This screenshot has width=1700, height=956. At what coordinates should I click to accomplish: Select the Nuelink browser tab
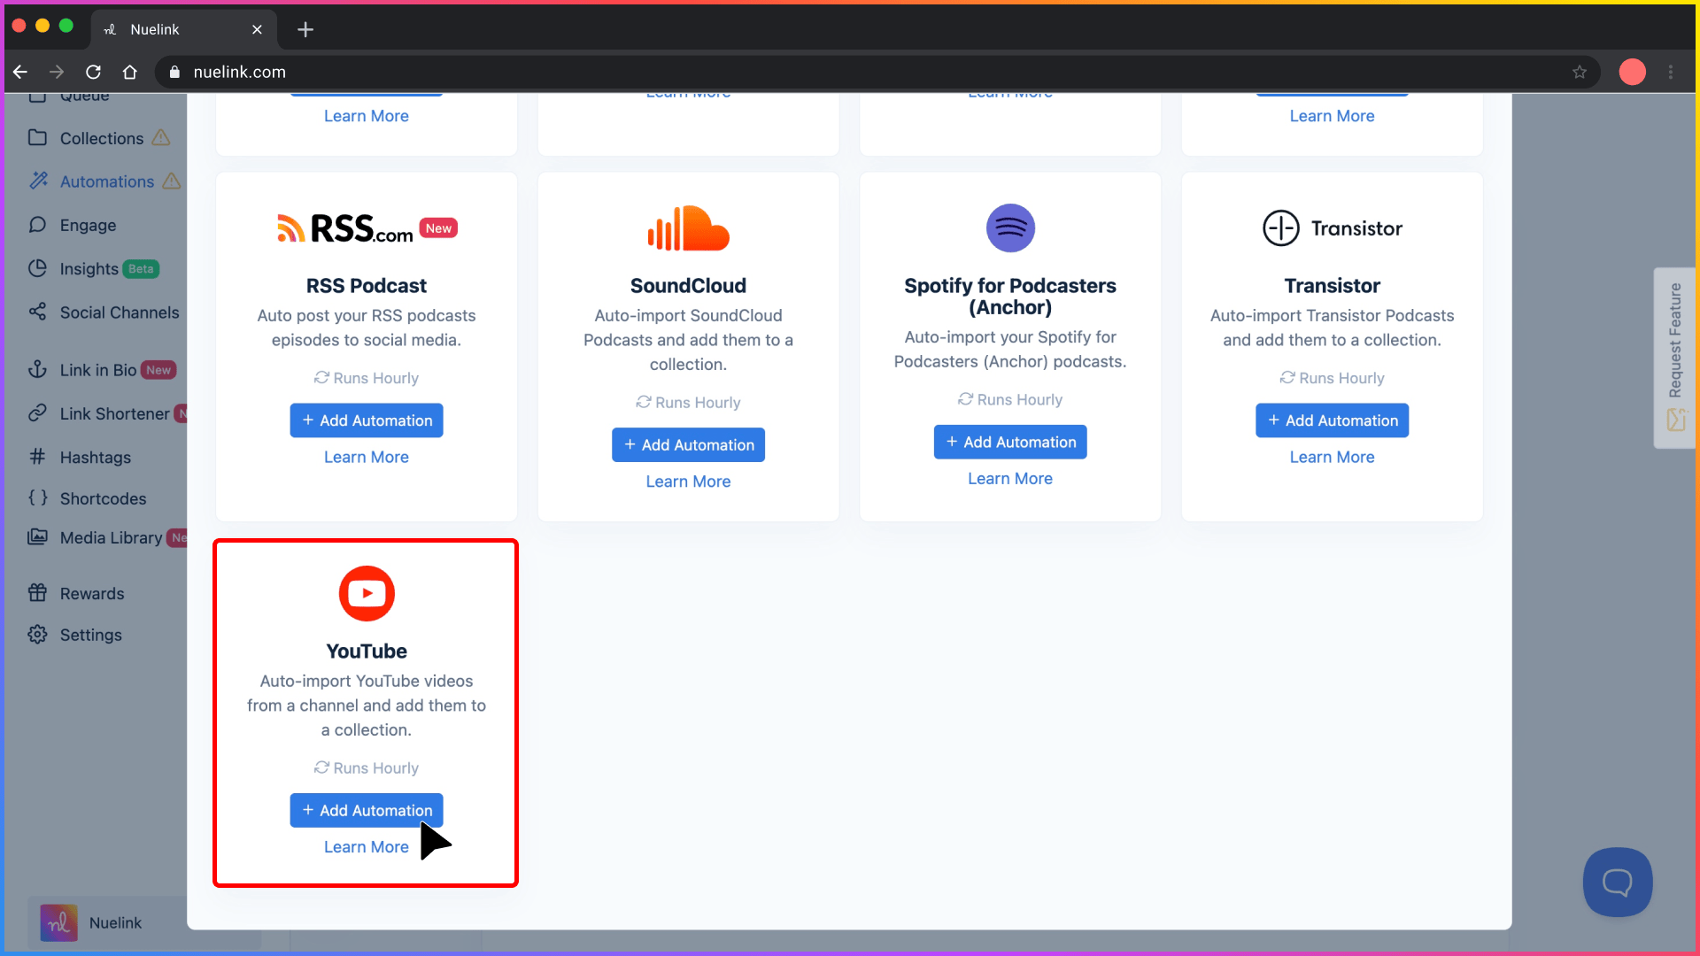183,29
